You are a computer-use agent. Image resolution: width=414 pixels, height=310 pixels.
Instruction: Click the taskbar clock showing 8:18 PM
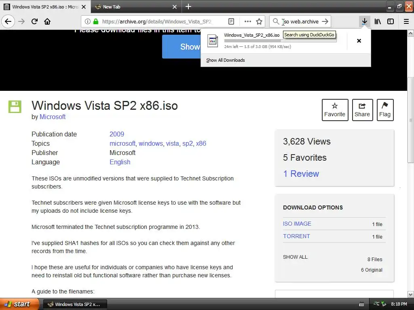[399, 304]
